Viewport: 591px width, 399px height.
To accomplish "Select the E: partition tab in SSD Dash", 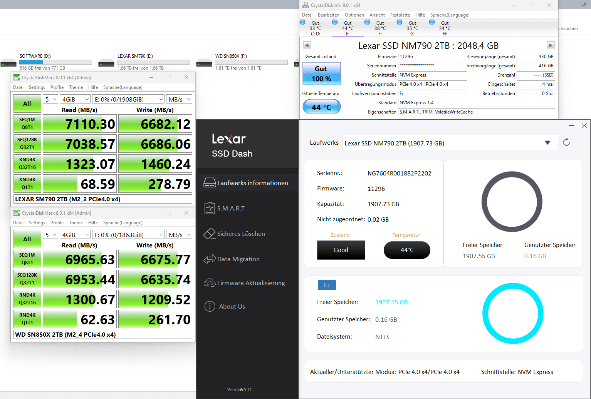I will pyautogui.click(x=327, y=285).
